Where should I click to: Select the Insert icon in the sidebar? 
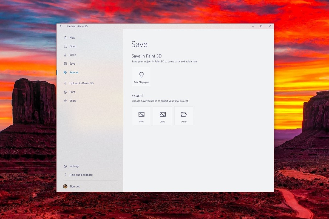click(x=65, y=55)
